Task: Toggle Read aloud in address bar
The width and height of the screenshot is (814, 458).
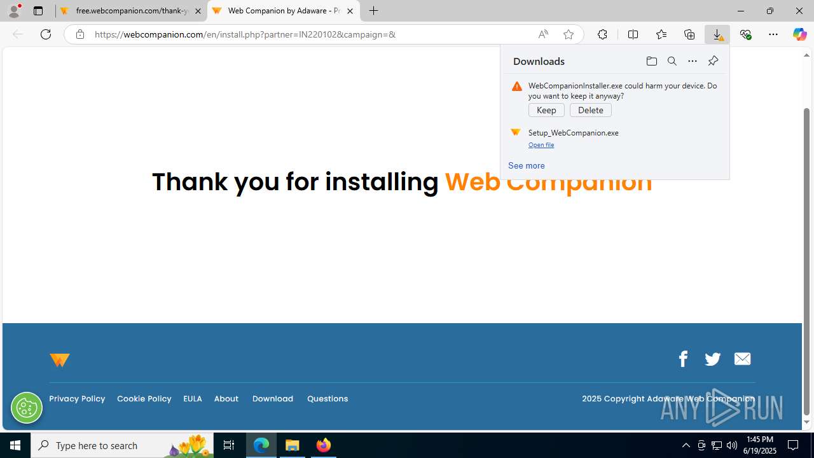Action: [x=543, y=34]
